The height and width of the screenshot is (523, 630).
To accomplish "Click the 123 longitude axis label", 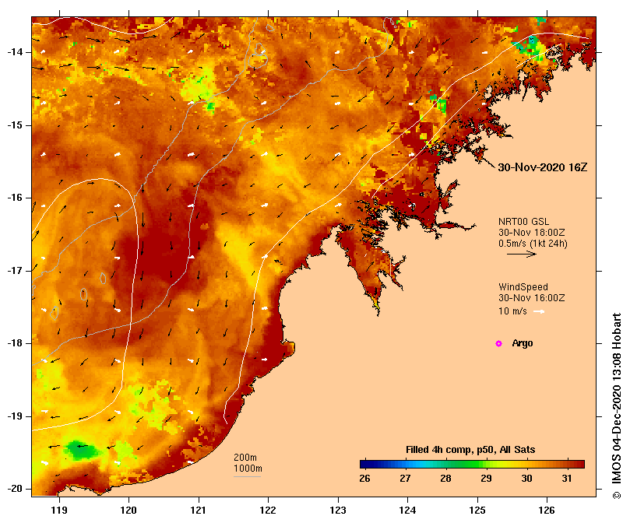I will [338, 511].
